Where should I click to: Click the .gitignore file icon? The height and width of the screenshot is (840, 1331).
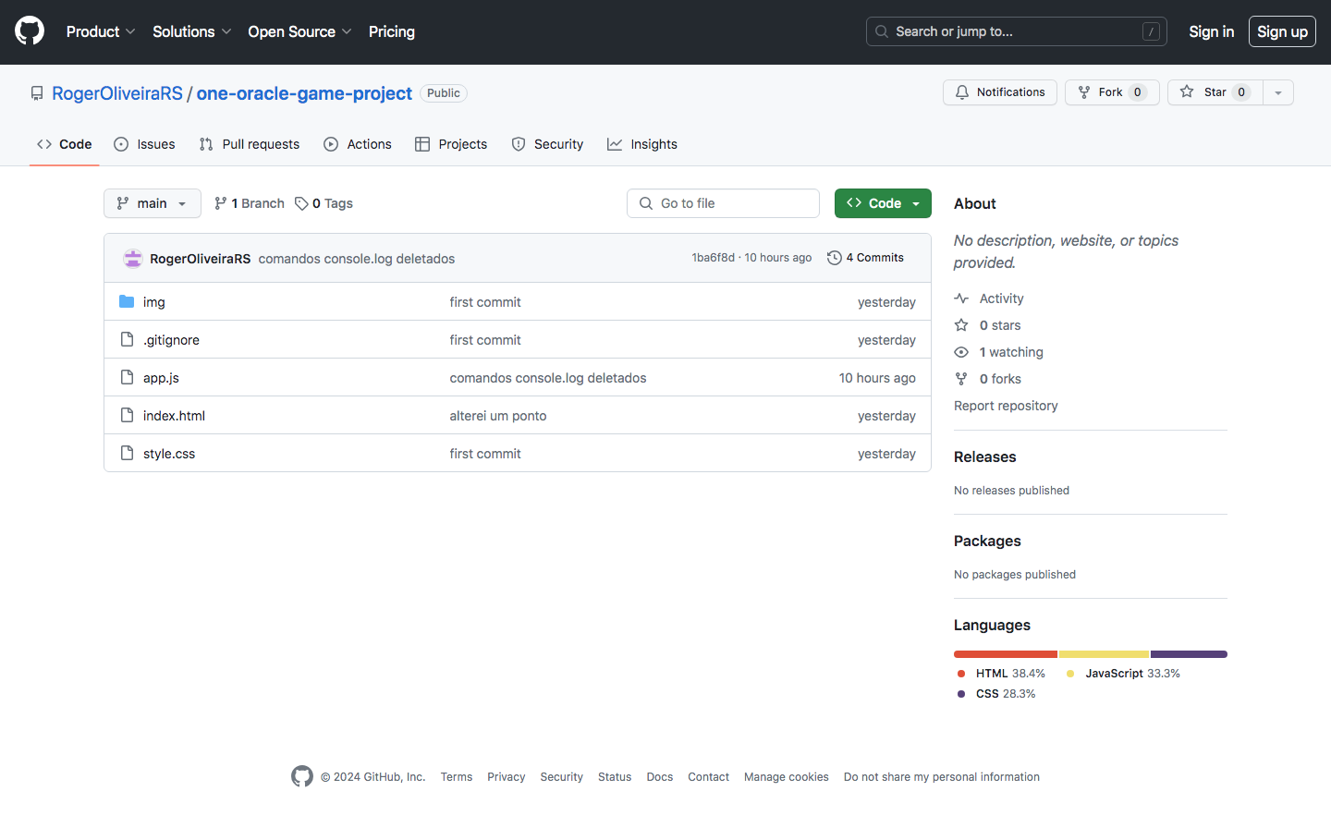[x=127, y=339]
